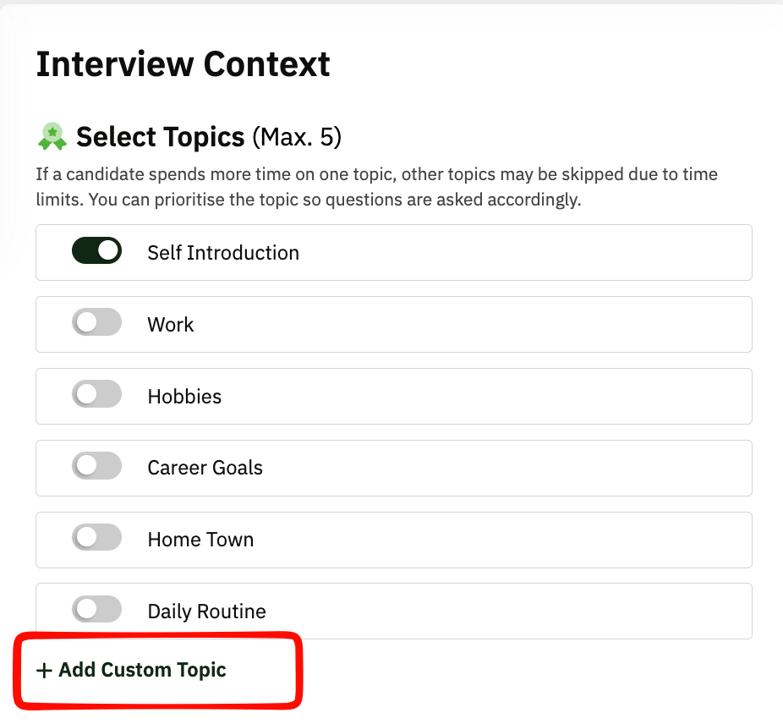The height and width of the screenshot is (724, 783).
Task: Click the topic prioritisation description paragraph
Action: point(376,188)
